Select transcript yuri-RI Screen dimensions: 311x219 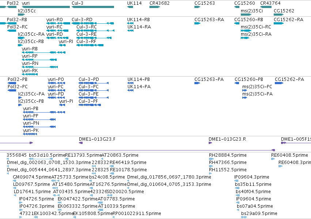62,45
